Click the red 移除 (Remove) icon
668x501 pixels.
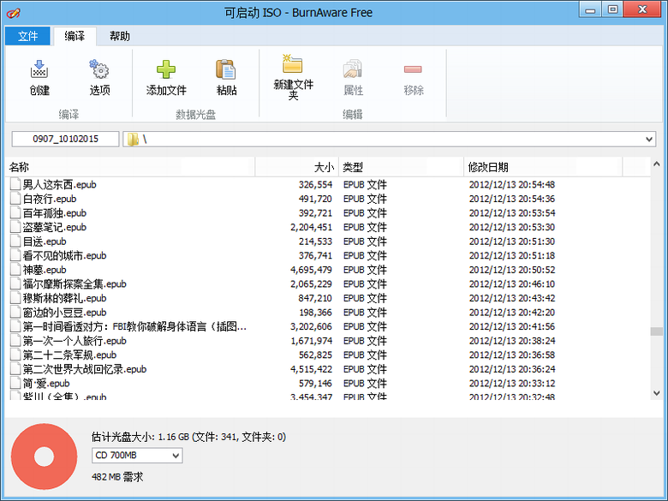pyautogui.click(x=413, y=70)
